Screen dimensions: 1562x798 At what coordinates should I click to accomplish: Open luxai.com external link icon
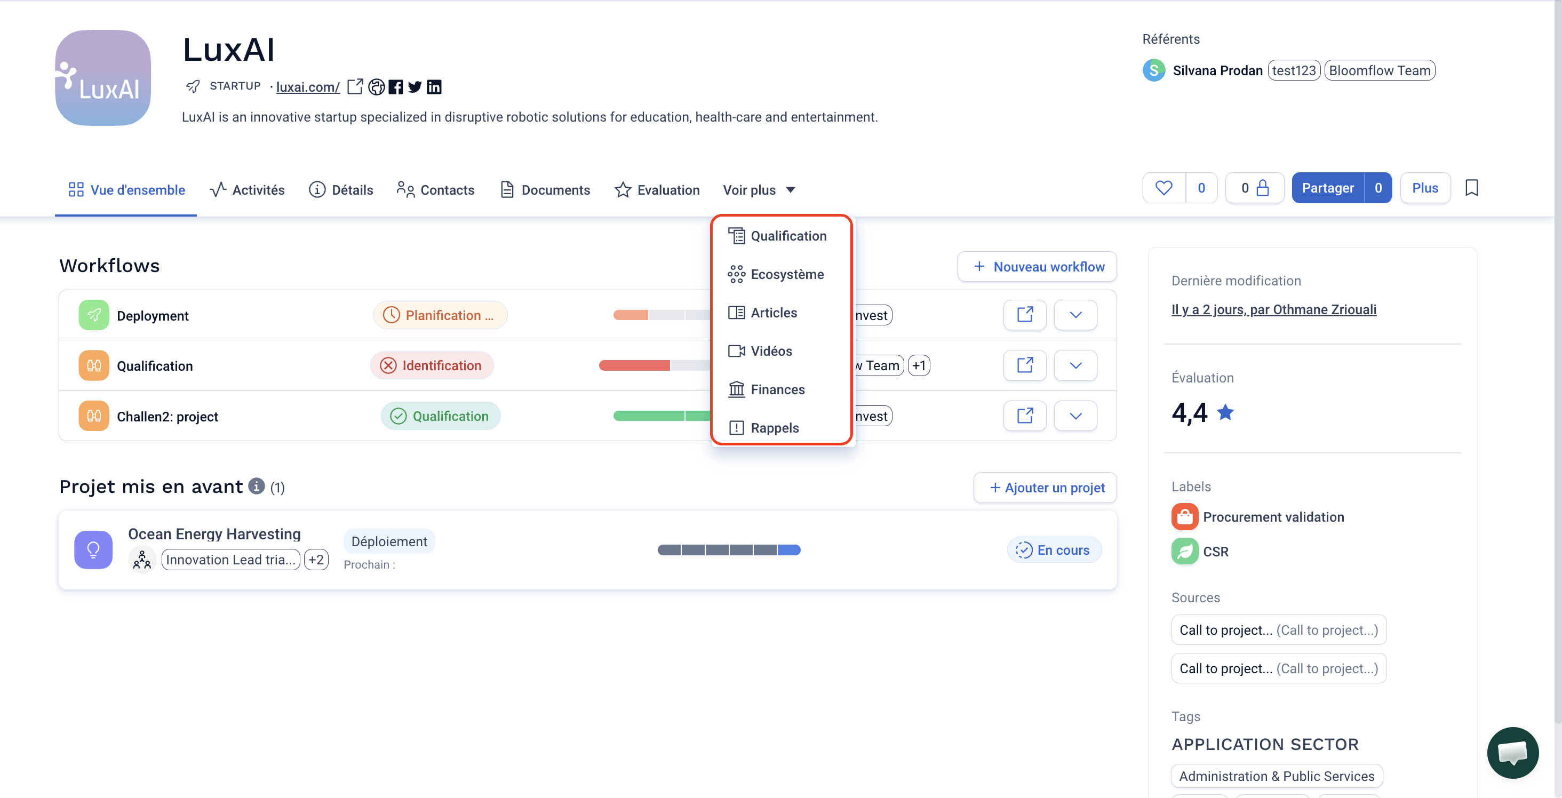click(355, 87)
